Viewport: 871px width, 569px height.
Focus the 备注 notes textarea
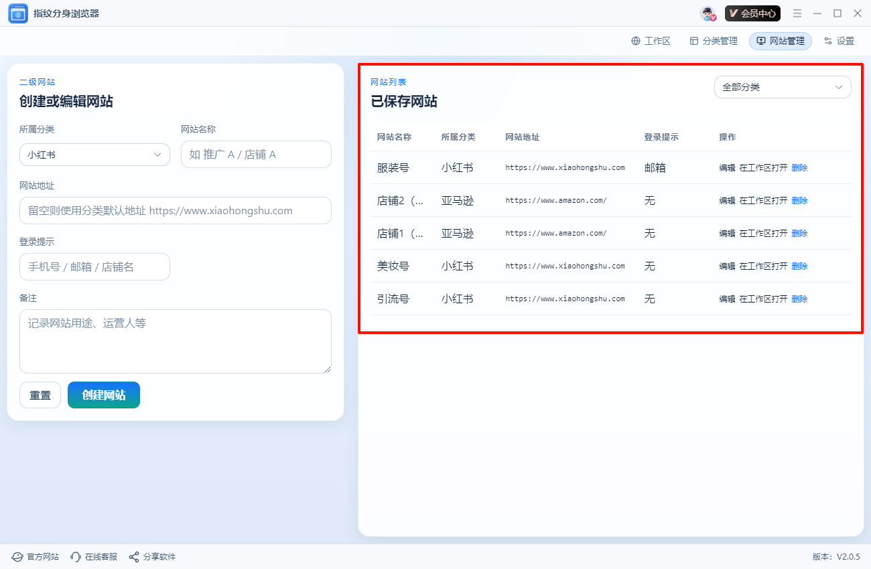click(x=176, y=341)
